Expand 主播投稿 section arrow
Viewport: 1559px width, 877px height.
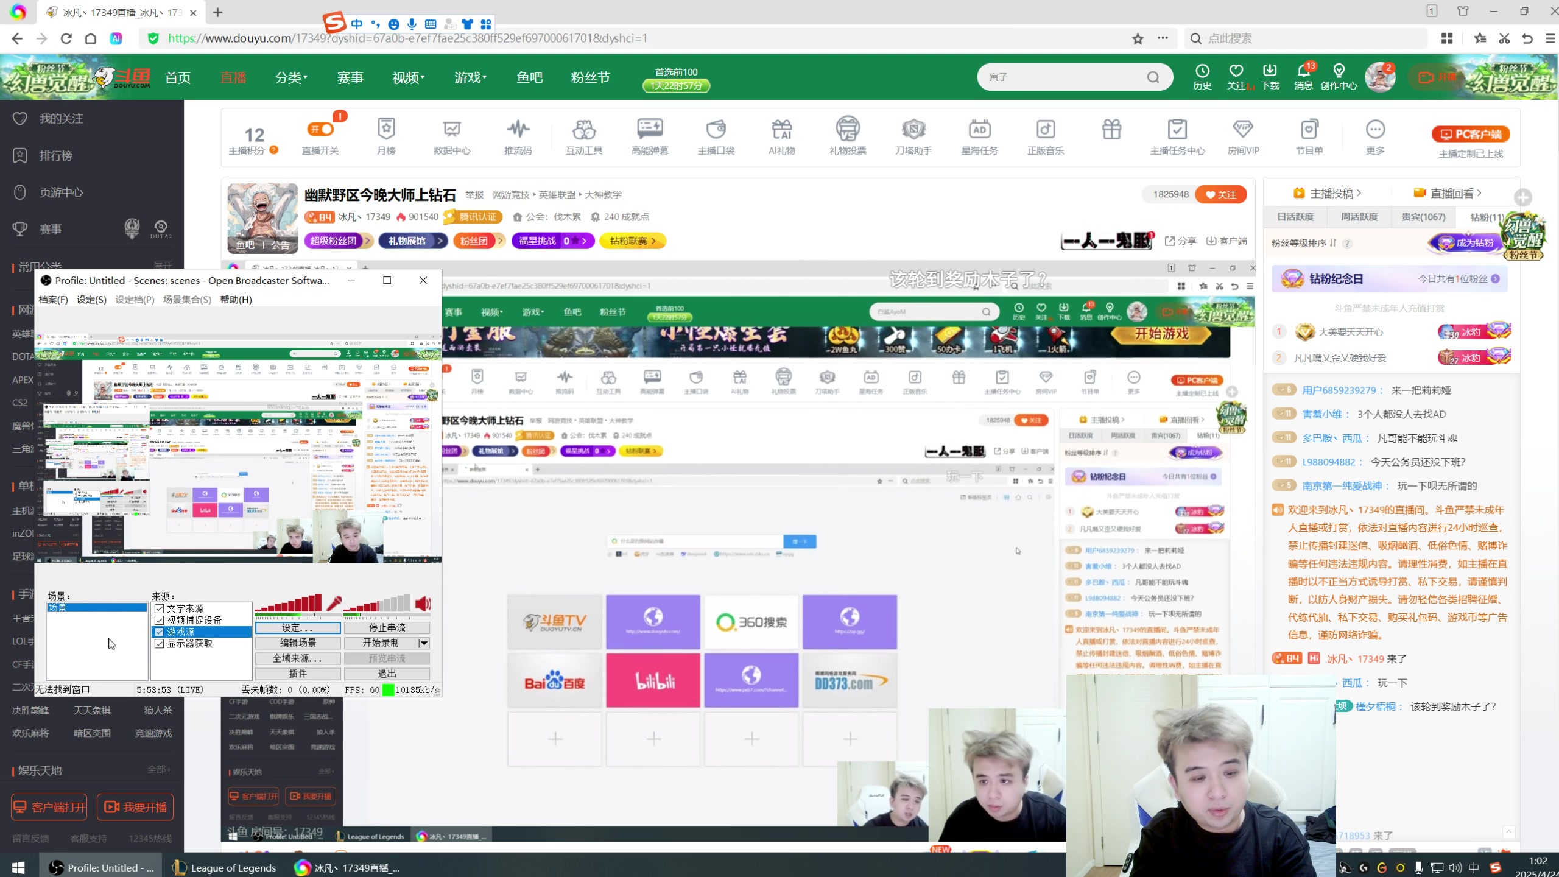pyautogui.click(x=1359, y=193)
